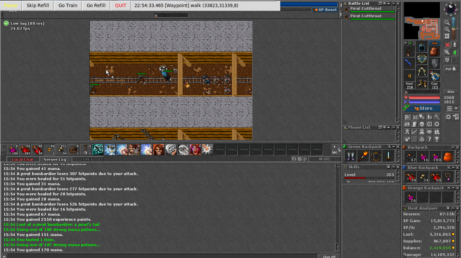
Task: Toggle the PvP mode button
Action: pyautogui.click(x=451, y=69)
